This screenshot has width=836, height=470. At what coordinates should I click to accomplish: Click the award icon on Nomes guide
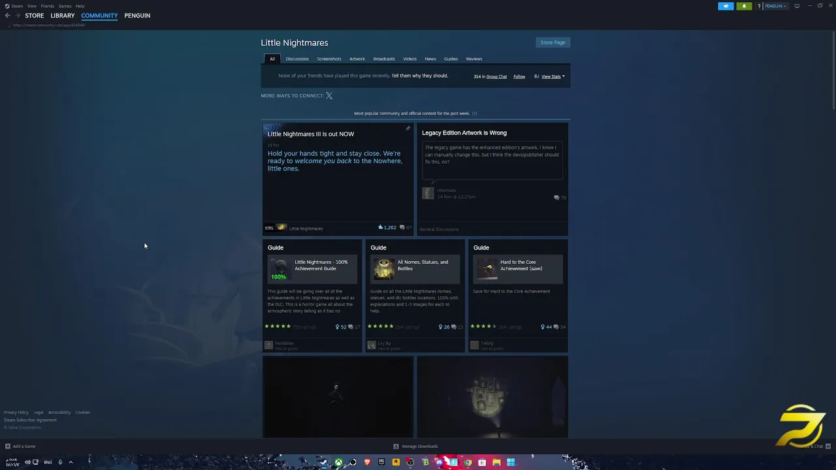click(x=441, y=326)
